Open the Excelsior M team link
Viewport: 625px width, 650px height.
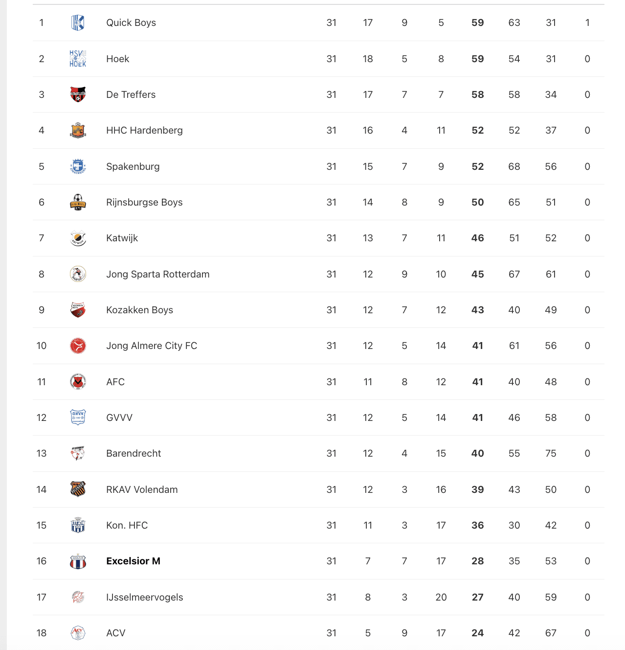pos(133,561)
